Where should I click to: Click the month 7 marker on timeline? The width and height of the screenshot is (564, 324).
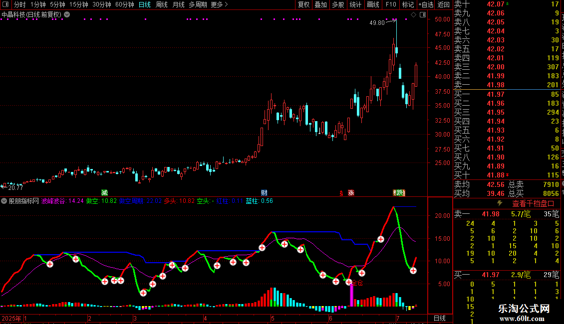coord(398,318)
